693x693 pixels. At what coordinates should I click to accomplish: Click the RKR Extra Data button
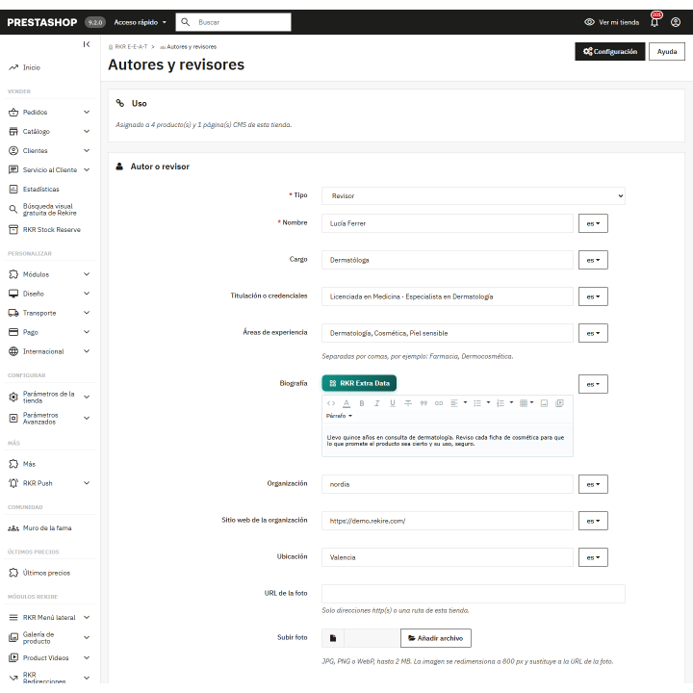[x=359, y=383]
